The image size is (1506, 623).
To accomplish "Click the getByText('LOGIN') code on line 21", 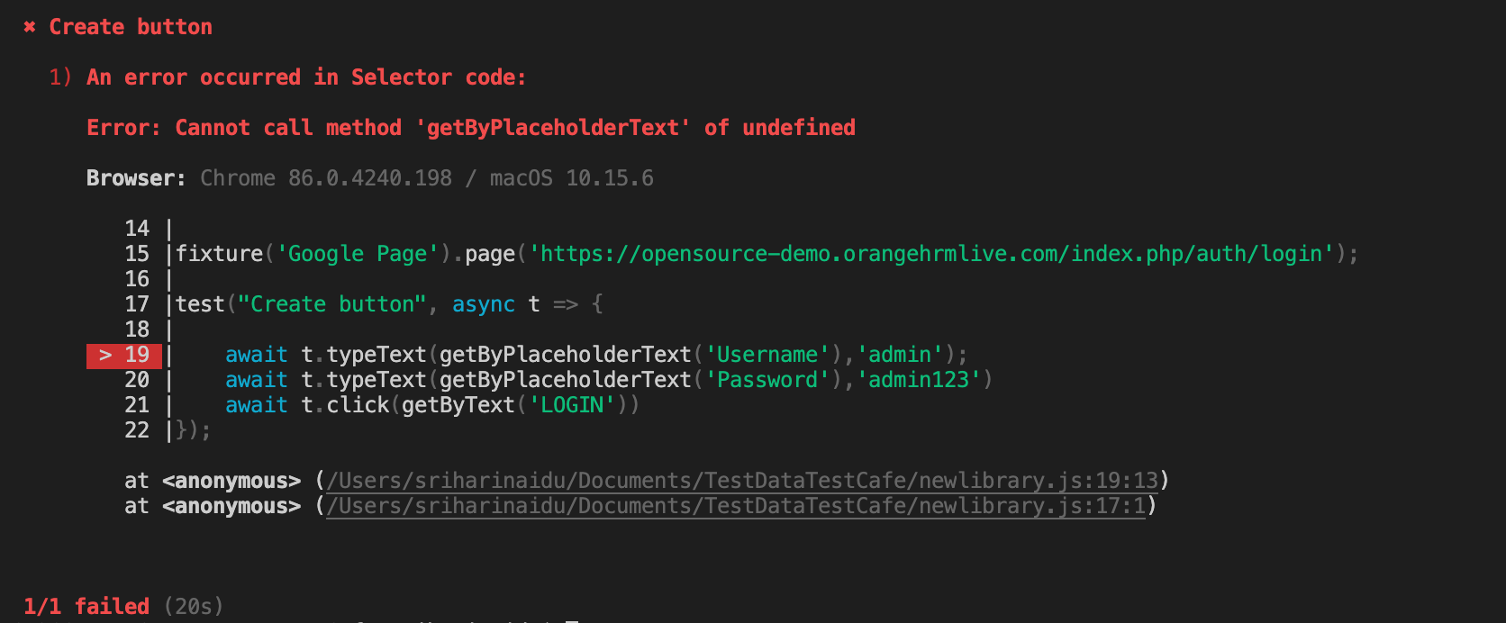I will [x=515, y=405].
